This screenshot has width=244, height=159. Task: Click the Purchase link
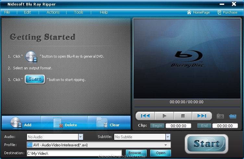(x=227, y=12)
